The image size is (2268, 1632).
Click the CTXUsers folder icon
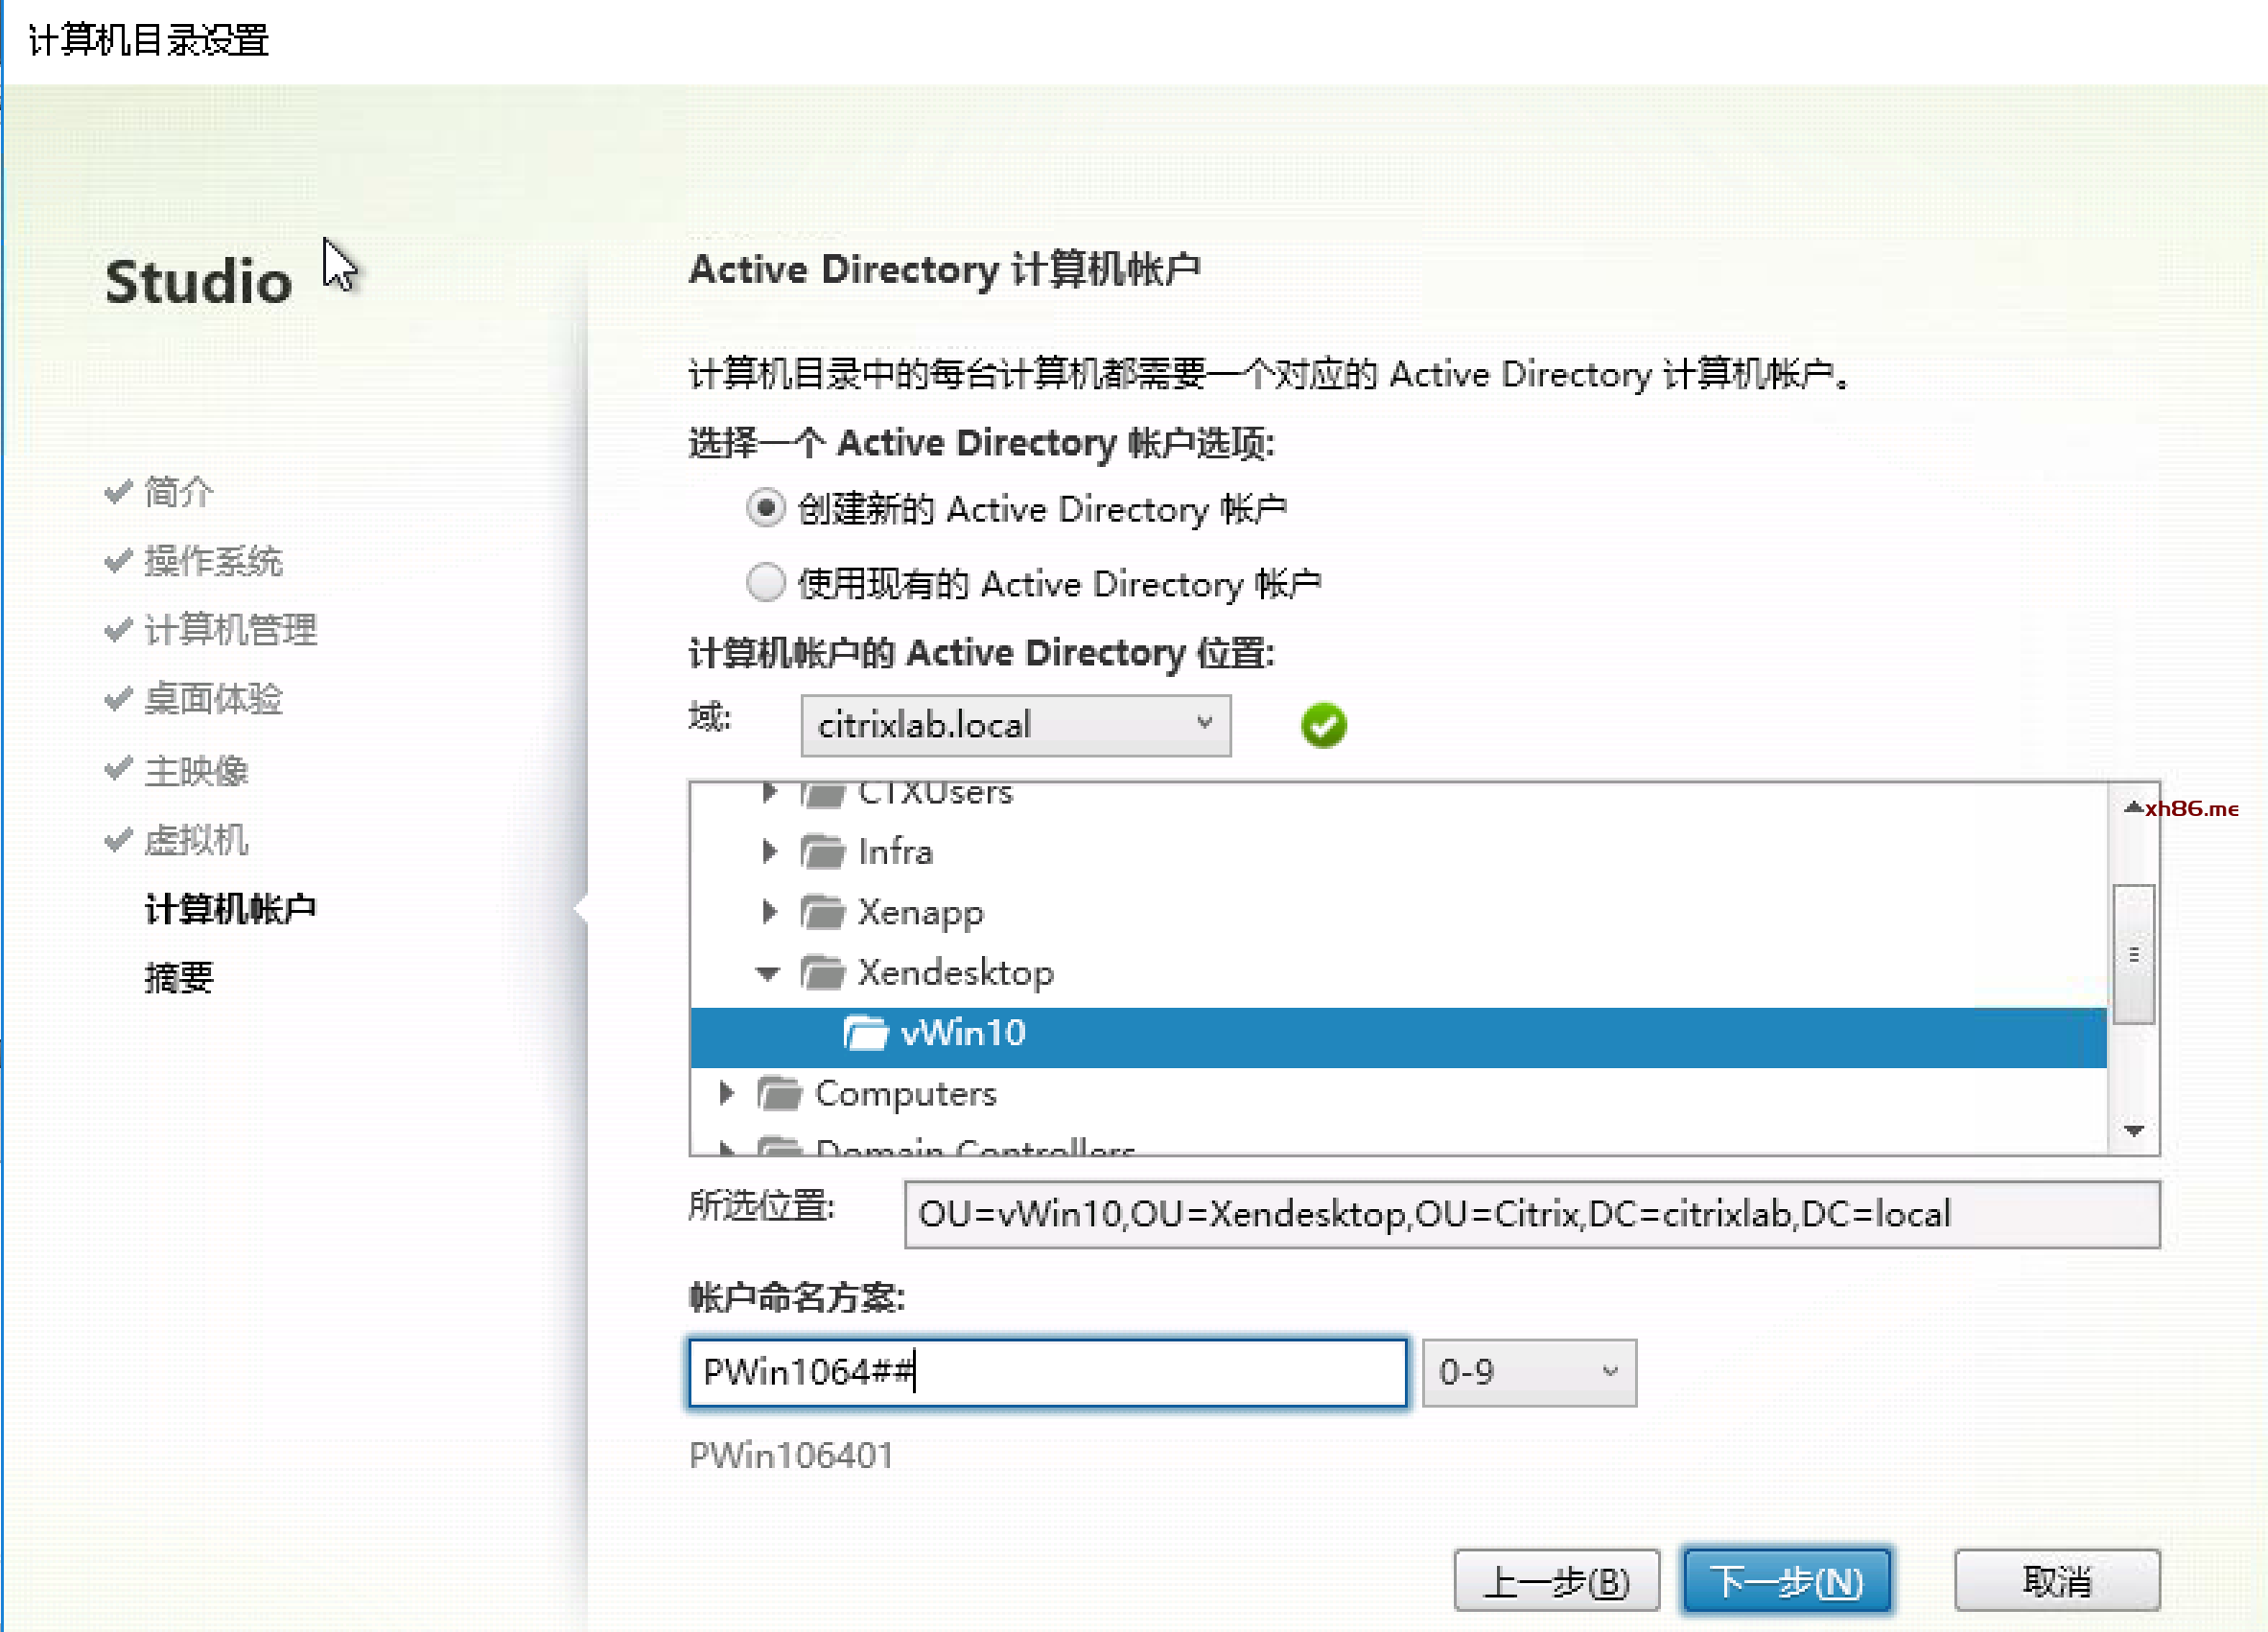822,794
